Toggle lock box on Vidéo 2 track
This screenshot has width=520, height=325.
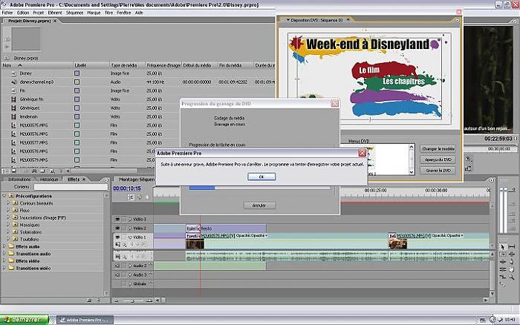click(124, 229)
